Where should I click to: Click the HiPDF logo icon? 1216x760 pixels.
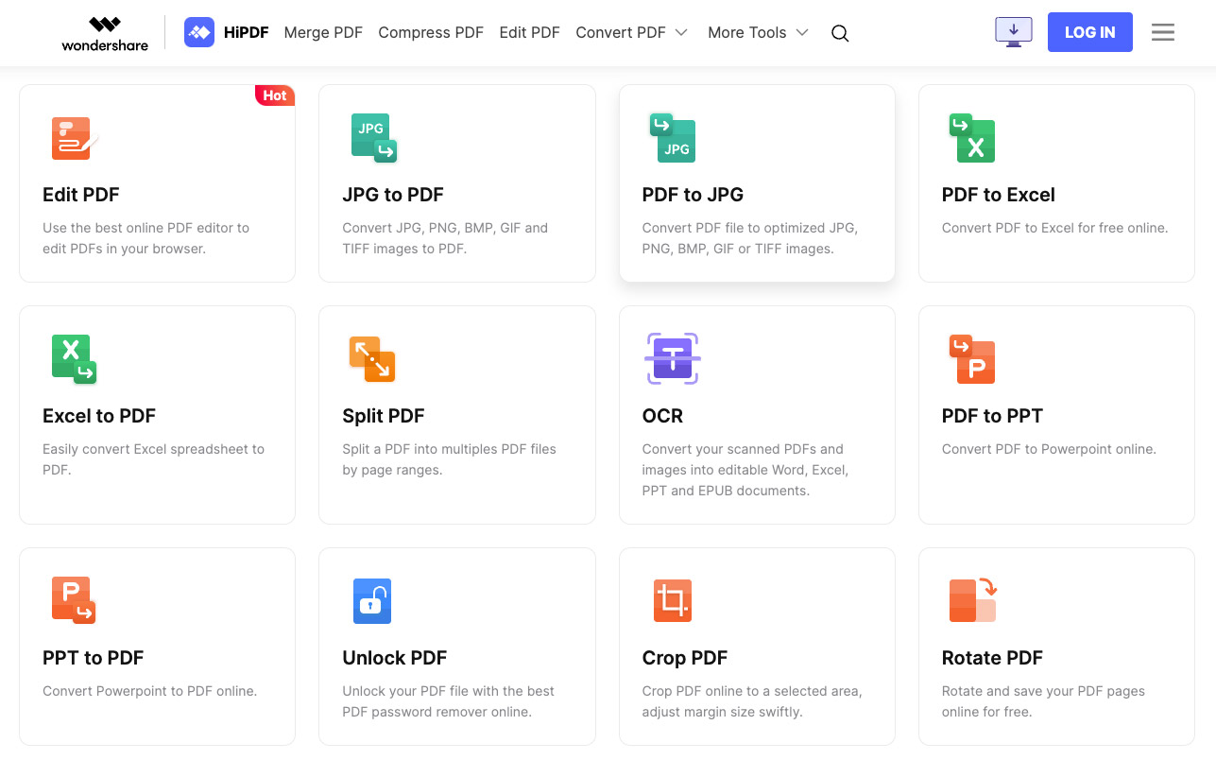(x=199, y=32)
